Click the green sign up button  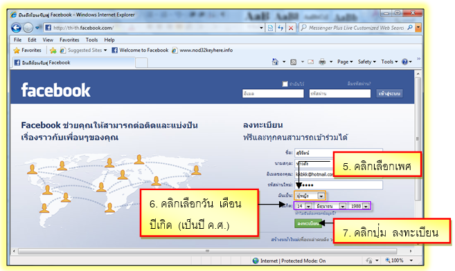point(308,223)
